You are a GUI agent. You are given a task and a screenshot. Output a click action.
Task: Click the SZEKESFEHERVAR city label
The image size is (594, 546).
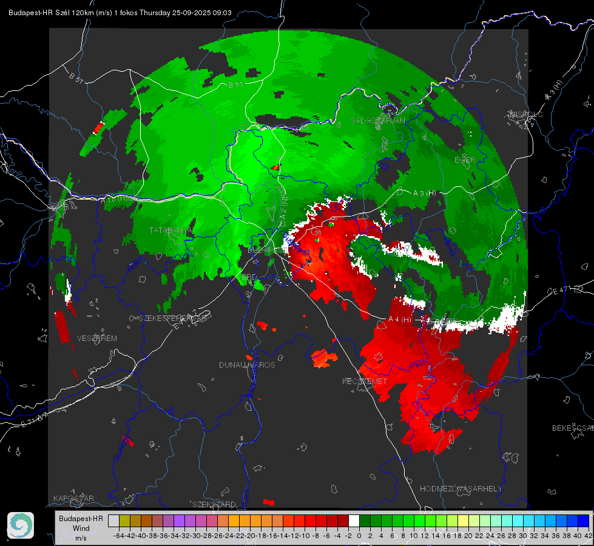pos(172,318)
